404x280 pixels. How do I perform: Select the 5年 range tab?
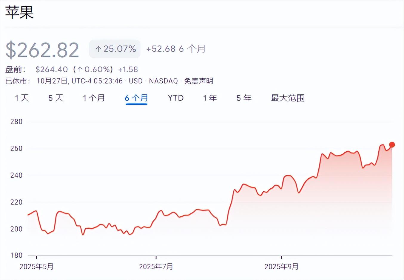click(x=244, y=98)
